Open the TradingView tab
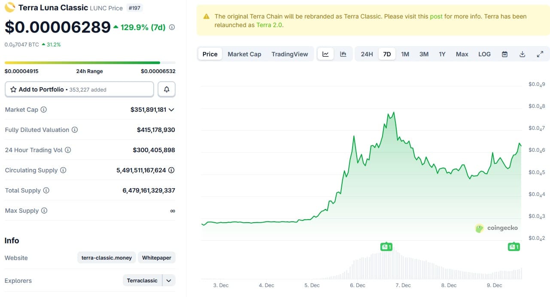 [x=290, y=54]
